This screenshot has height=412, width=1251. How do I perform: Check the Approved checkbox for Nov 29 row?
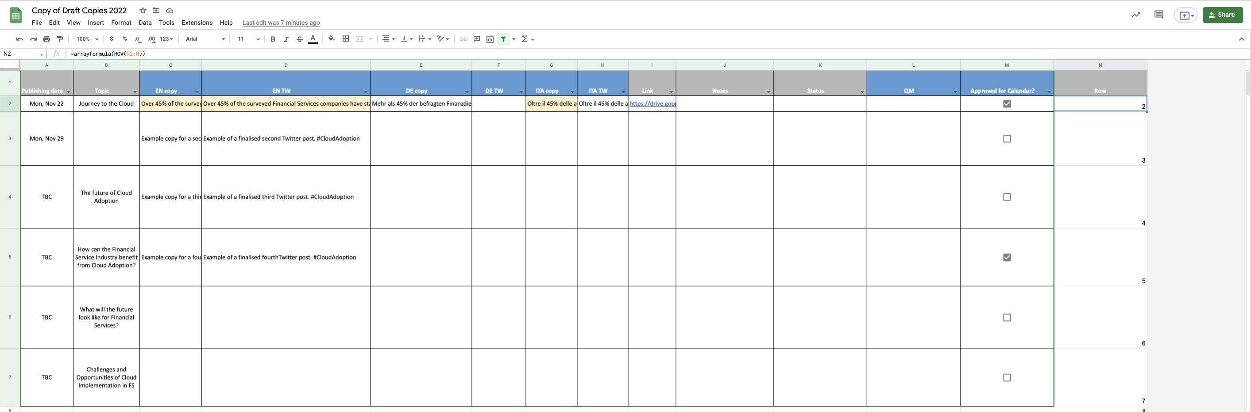click(1007, 139)
